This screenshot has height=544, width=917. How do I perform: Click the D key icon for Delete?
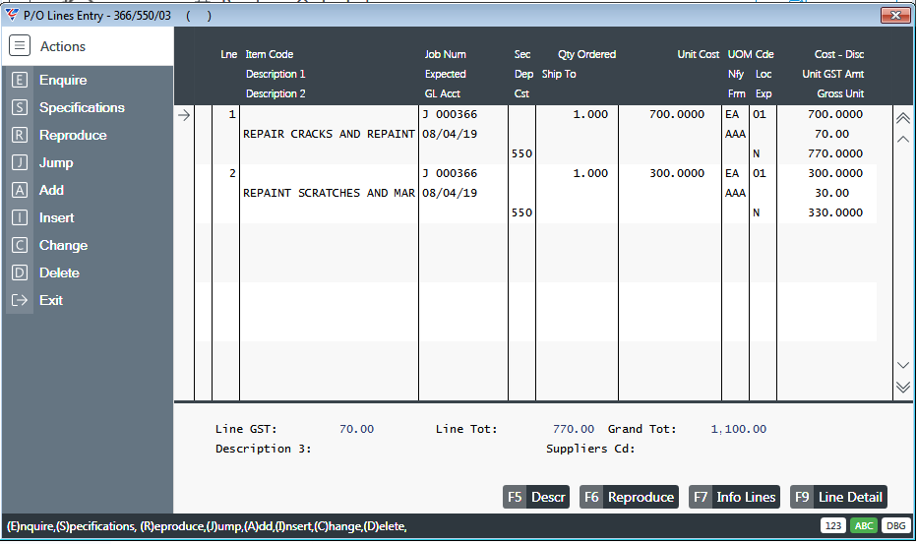tap(20, 272)
